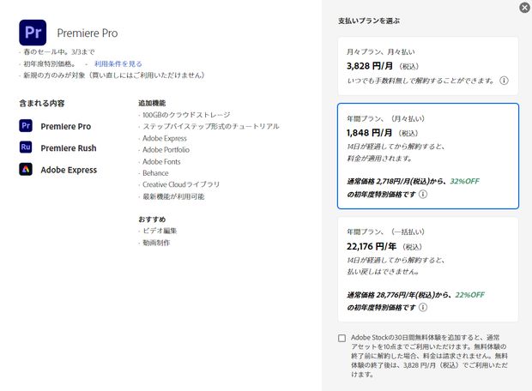Viewport: 532px width, 391px height.
Task: Click ビデオ編集 under おすすめ
Action: (160, 231)
